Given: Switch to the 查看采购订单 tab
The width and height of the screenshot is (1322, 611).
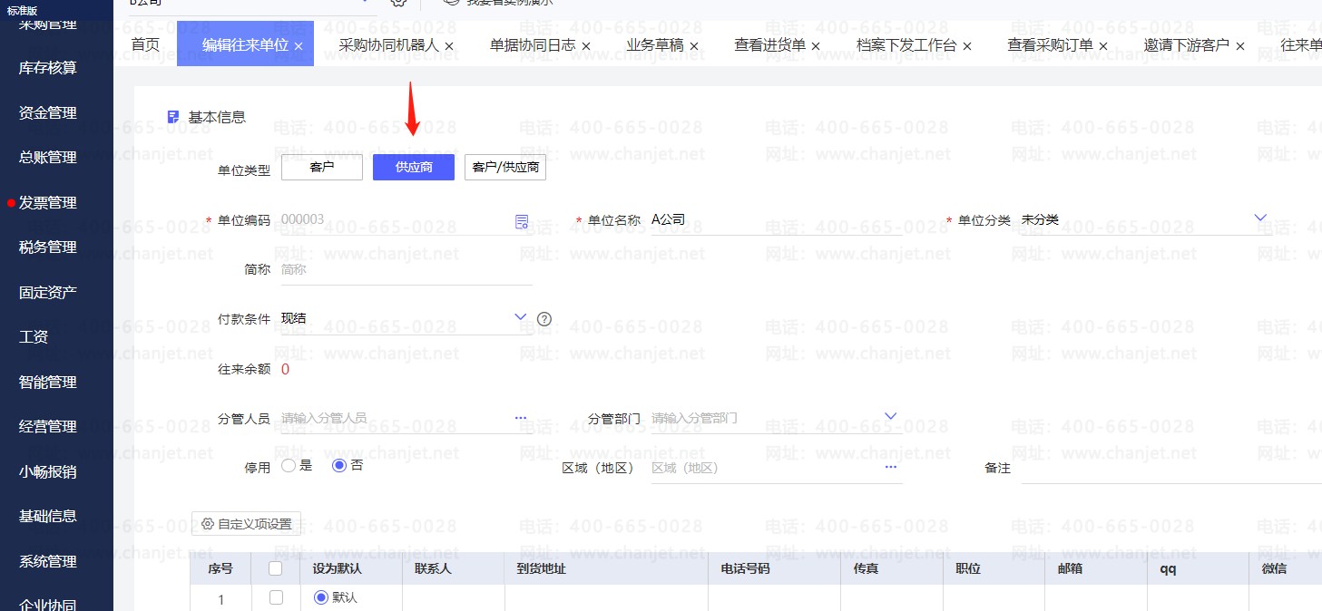Looking at the screenshot, I should [x=1051, y=44].
